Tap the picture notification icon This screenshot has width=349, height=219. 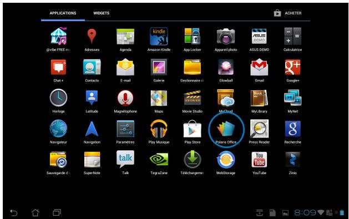[285, 213]
